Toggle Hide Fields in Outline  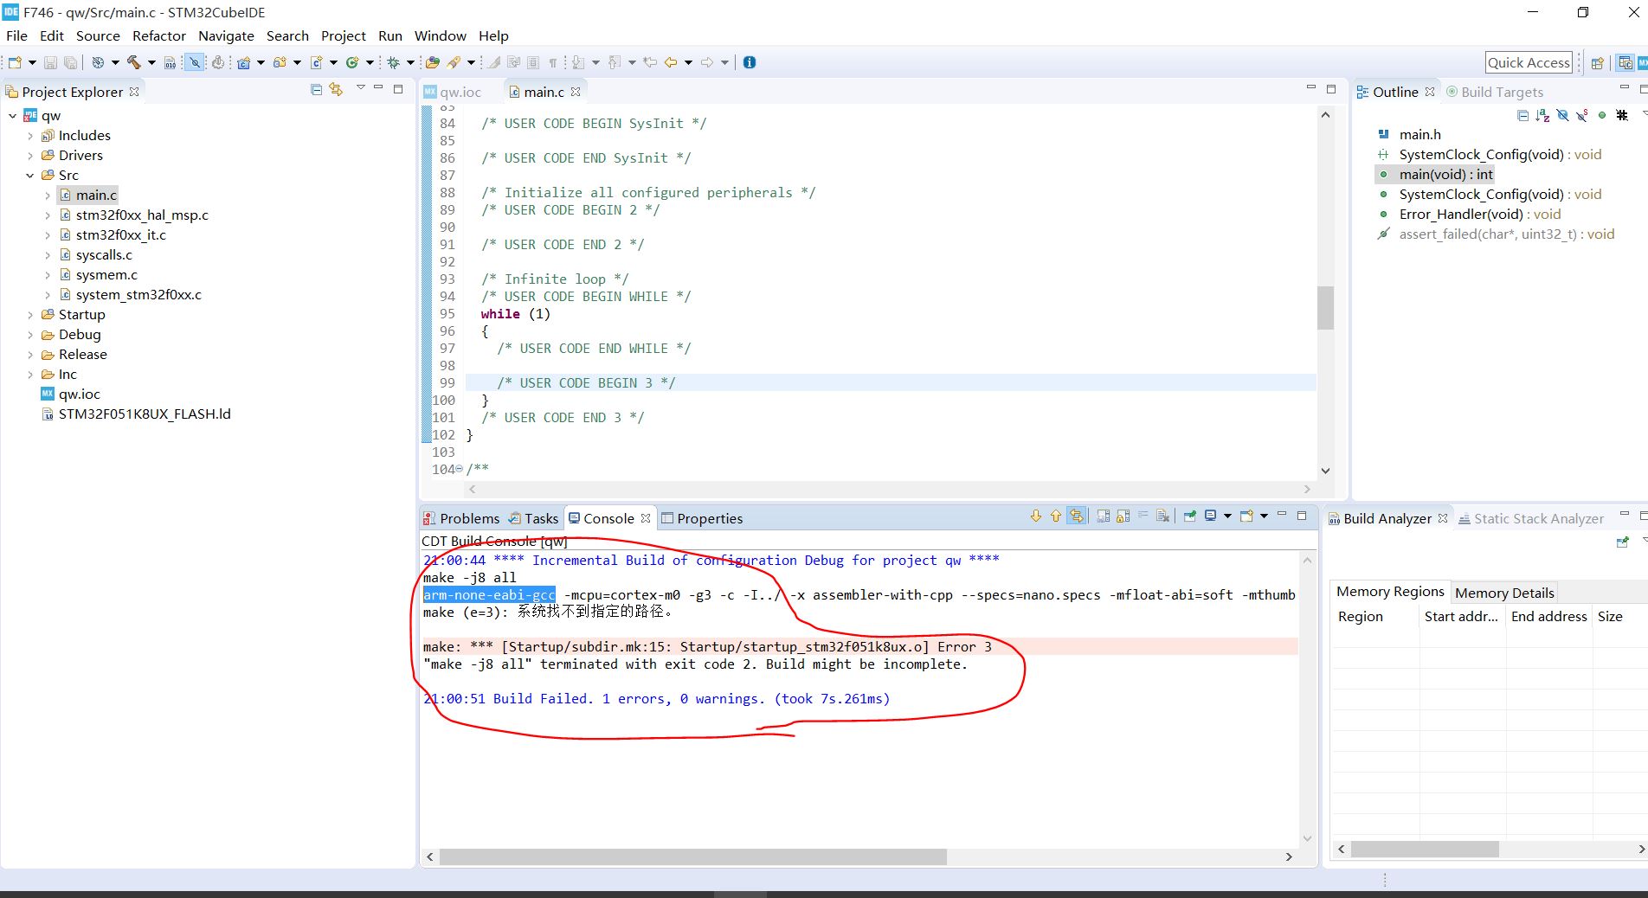pyautogui.click(x=1562, y=115)
